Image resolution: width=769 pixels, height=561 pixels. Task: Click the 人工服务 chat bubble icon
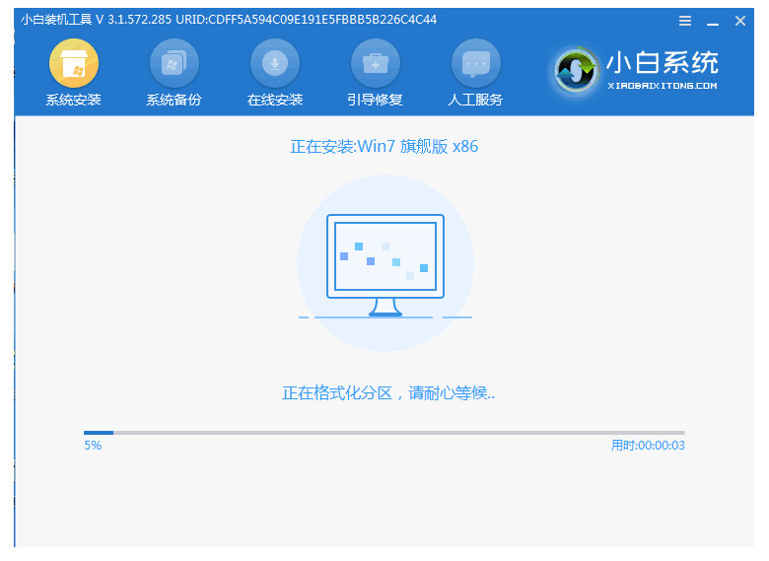(x=476, y=64)
